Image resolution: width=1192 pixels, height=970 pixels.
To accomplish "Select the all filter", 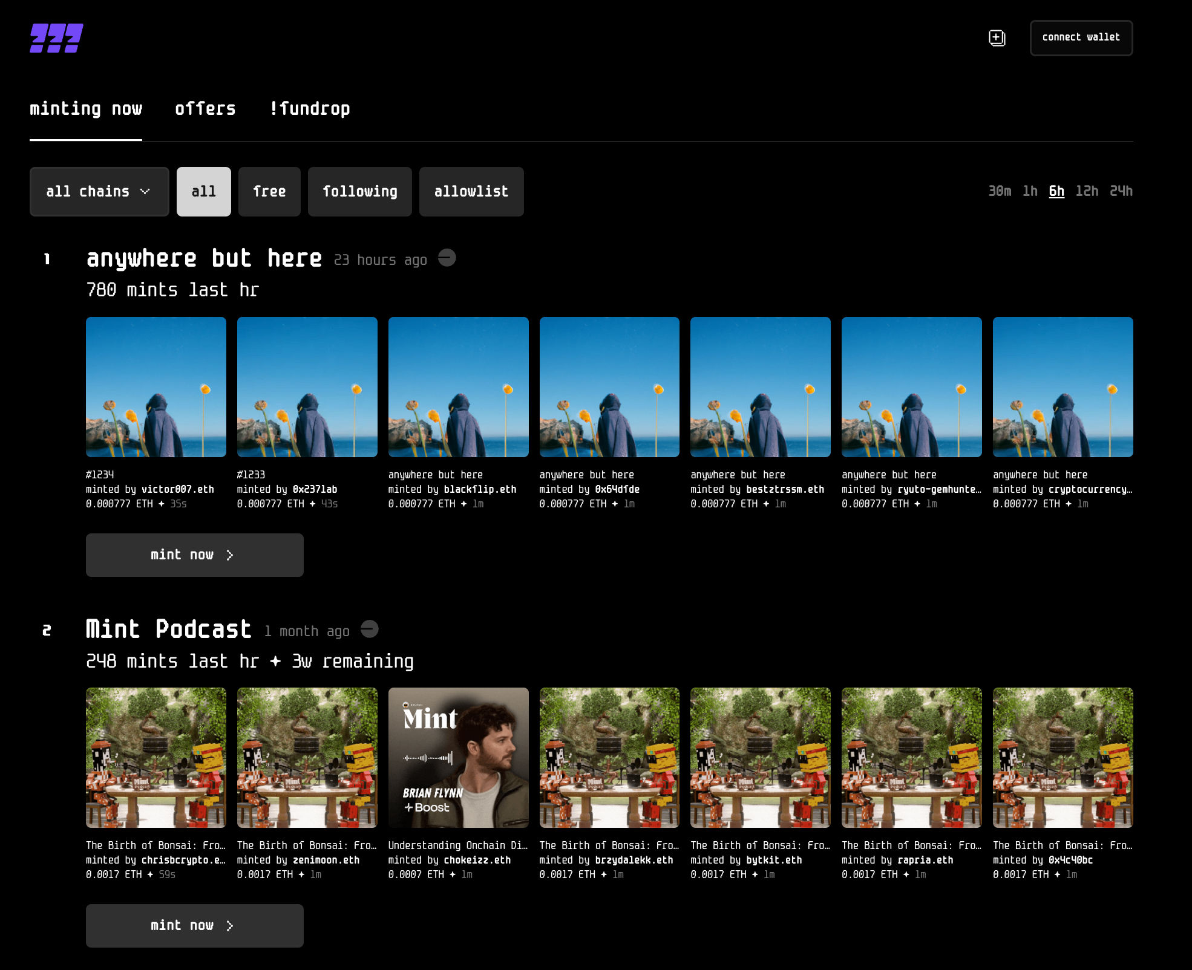I will click(204, 192).
